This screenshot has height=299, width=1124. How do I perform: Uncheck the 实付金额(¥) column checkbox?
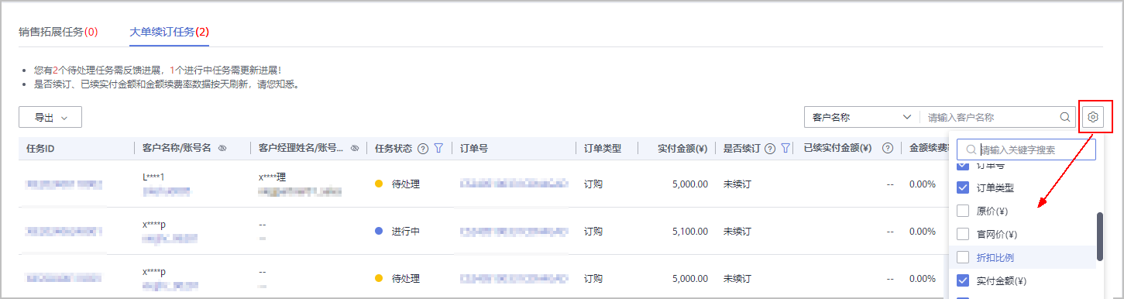click(963, 280)
